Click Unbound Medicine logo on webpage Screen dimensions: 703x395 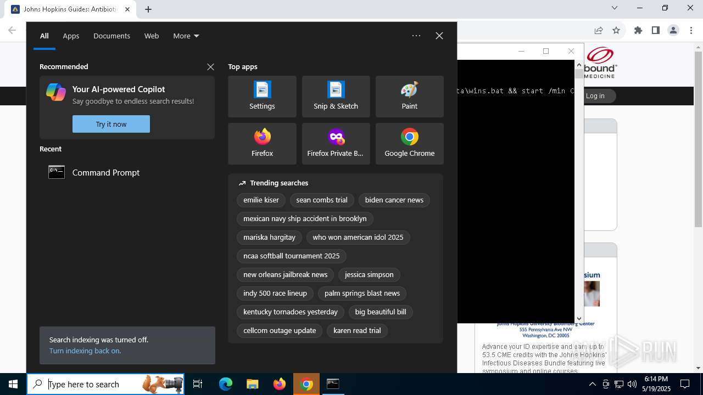(x=601, y=62)
